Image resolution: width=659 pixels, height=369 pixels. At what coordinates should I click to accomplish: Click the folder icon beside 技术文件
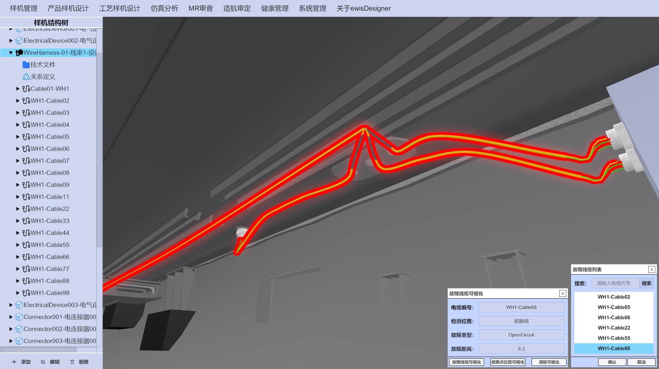[26, 65]
